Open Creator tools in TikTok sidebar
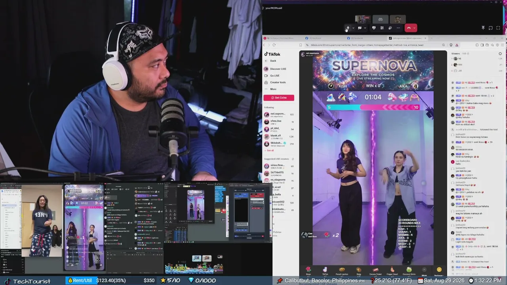This screenshot has width=507, height=285. click(x=275, y=82)
